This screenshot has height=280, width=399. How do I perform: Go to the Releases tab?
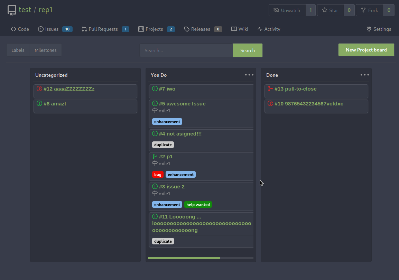click(x=203, y=29)
